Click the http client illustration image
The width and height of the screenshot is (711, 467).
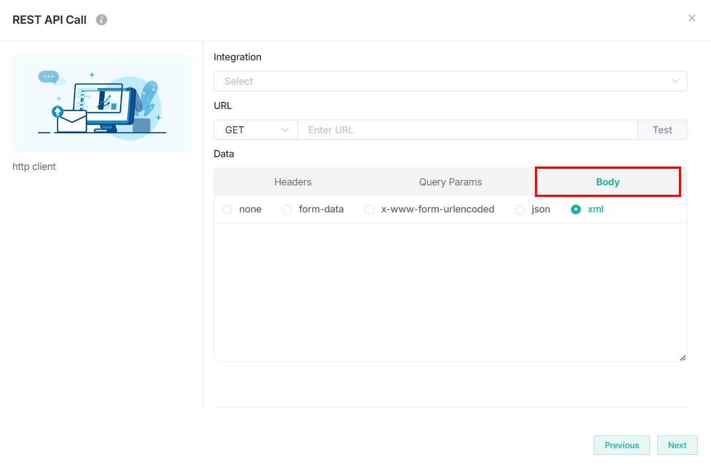tap(102, 103)
